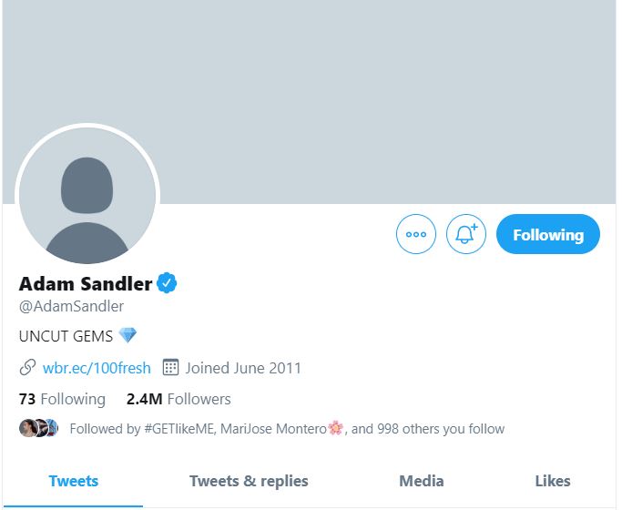Click the blue verified badge
Screen dimensions: 622x510
point(167,283)
